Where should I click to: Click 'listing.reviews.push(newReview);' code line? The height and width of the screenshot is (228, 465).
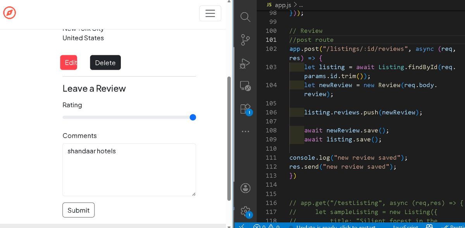click(x=363, y=112)
